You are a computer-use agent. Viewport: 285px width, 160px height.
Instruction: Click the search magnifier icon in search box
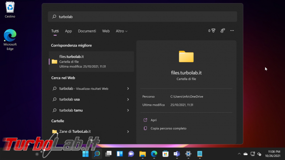54,17
